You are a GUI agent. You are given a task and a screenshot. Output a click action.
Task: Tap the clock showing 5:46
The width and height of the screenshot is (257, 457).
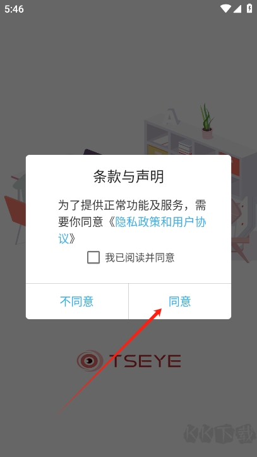pyautogui.click(x=14, y=9)
